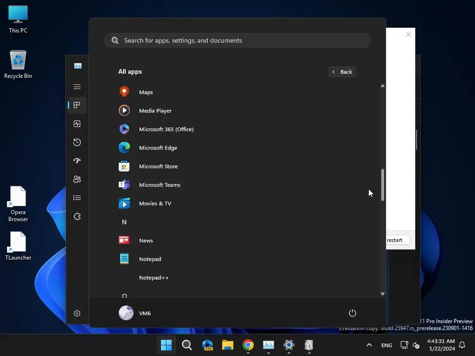The image size is (475, 356).
Task: Open Performance page in Task Manager
Action: (77, 123)
